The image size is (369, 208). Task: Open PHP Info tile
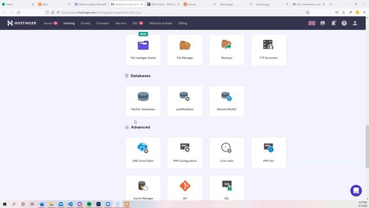(269, 153)
